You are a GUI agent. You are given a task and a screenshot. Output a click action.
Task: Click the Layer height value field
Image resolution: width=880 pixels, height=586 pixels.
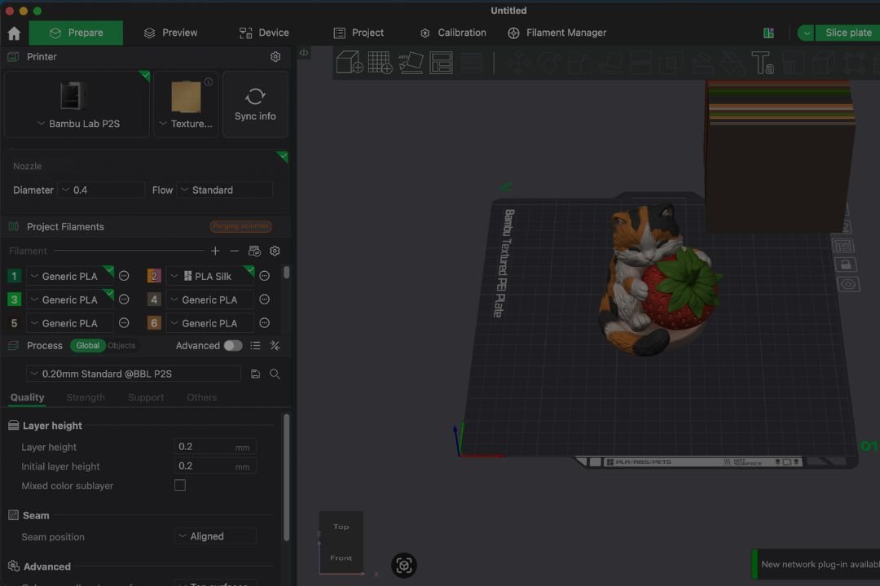(x=215, y=447)
